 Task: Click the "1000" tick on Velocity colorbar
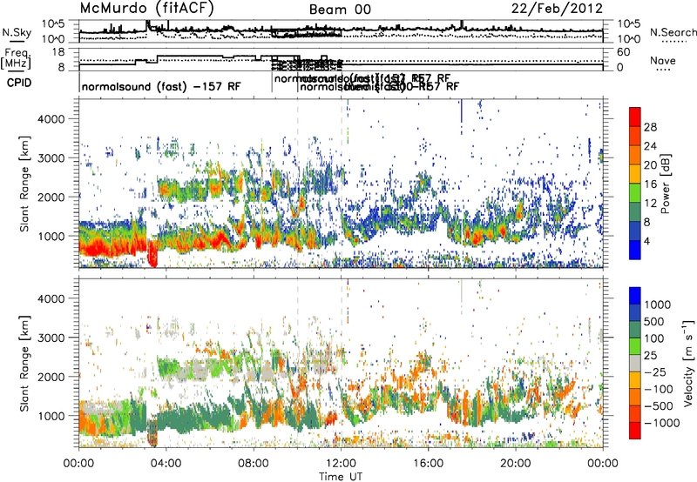coord(658,305)
